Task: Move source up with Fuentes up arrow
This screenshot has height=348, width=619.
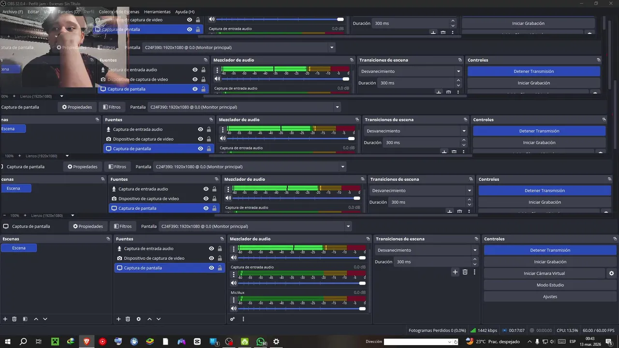Action: (x=149, y=319)
